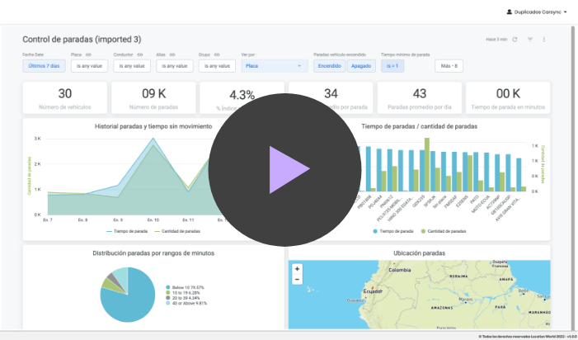
Task: Zoom out on the Ubicación paradas map
Action: pyautogui.click(x=297, y=279)
